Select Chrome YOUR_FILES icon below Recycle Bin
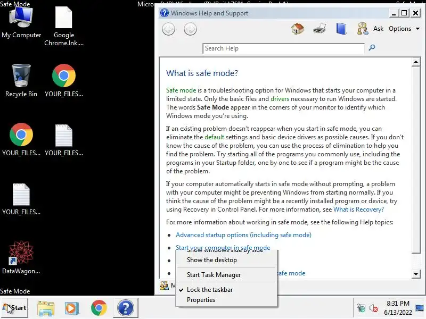Screen dimensions: 426x319 (21, 140)
